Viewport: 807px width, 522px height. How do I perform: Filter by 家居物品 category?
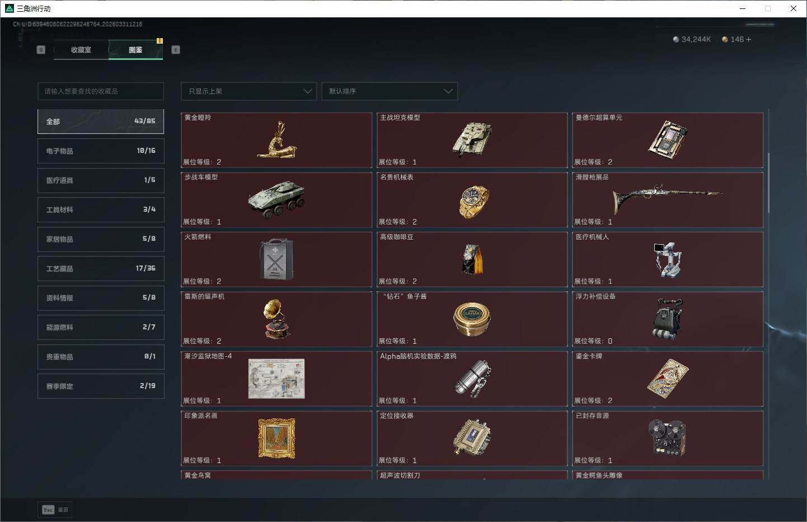click(101, 239)
